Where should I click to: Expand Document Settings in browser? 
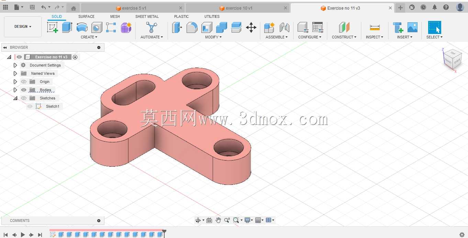pos(15,65)
